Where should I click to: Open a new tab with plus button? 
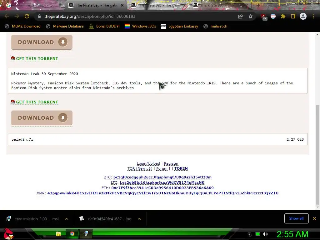click(x=258, y=5)
